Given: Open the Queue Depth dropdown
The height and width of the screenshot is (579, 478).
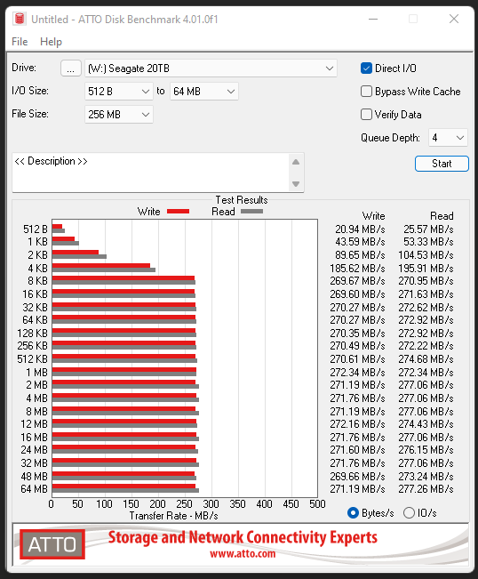Looking at the screenshot, I should tap(448, 138).
